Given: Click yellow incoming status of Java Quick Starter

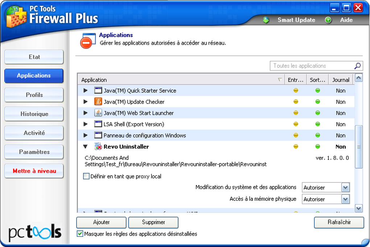Looking at the screenshot, I should 296,90.
